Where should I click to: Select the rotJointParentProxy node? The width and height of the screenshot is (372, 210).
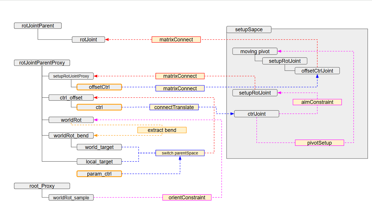coord(42,63)
